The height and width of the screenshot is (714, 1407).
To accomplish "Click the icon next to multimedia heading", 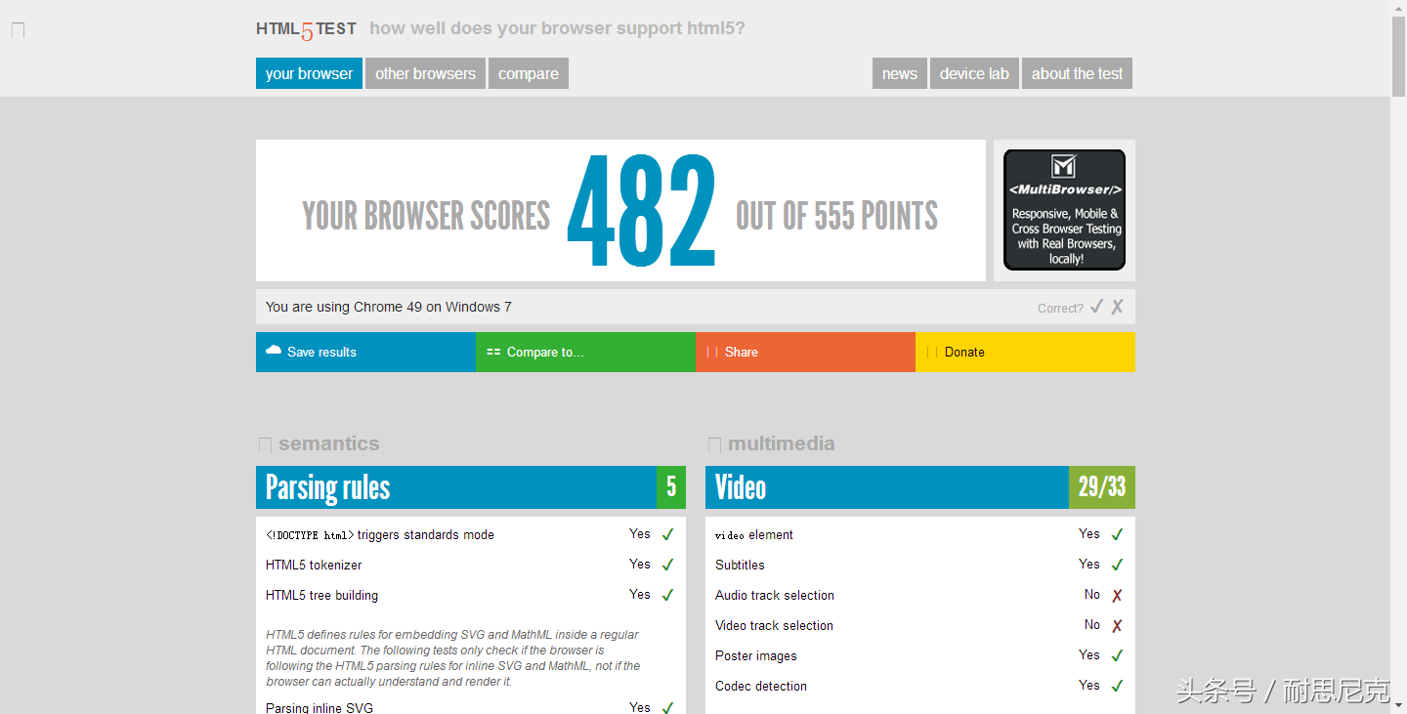I will tap(714, 444).
